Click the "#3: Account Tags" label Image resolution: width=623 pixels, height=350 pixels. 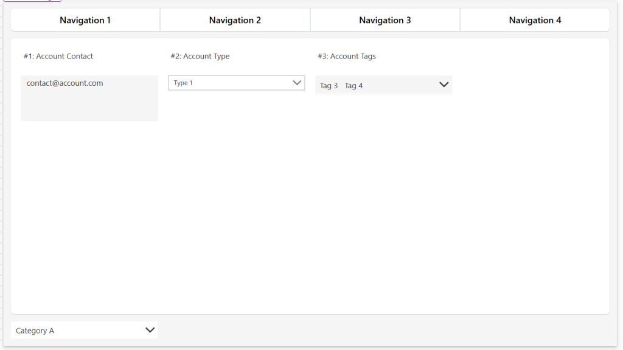[347, 56]
